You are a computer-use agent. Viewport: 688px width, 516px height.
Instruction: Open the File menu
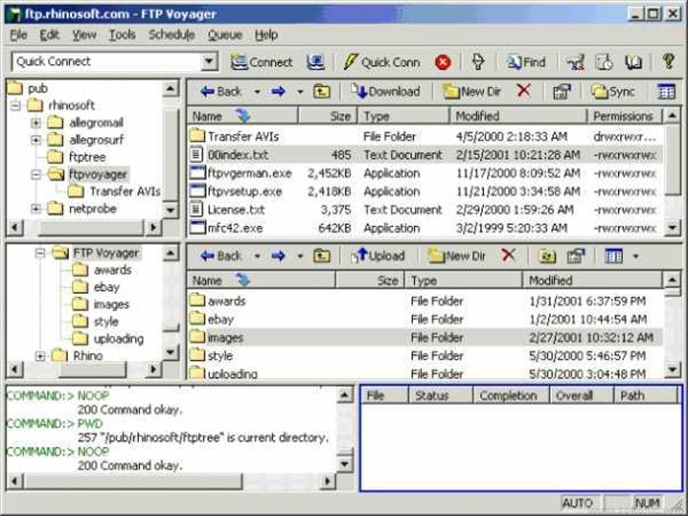[18, 34]
